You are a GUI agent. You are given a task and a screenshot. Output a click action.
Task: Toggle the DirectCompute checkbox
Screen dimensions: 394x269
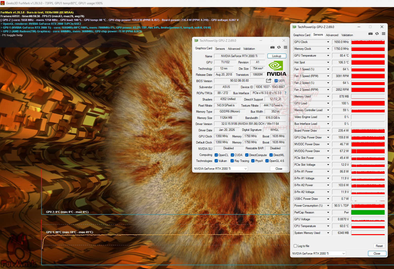(247, 155)
